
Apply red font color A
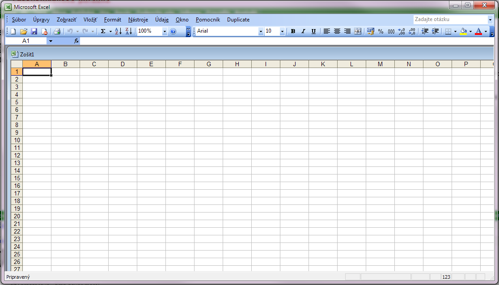point(478,31)
